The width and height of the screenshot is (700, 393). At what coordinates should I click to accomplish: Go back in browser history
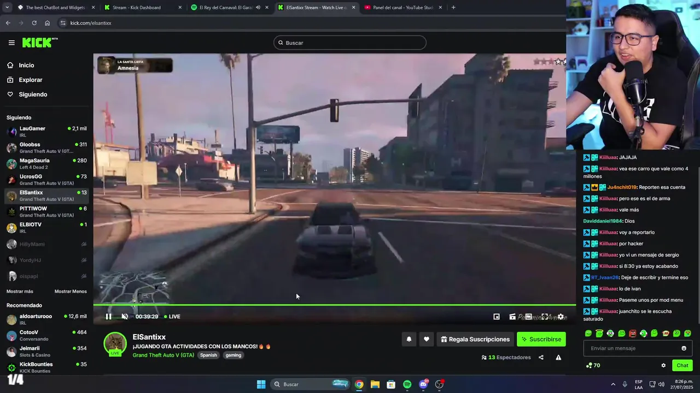point(8,23)
